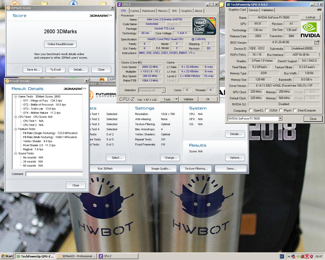Select the Ragtroll 7.8 fps result row

coord(33,149)
